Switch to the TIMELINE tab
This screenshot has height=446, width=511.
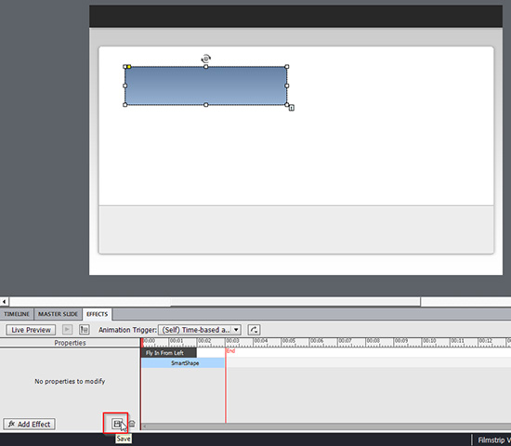click(x=17, y=314)
